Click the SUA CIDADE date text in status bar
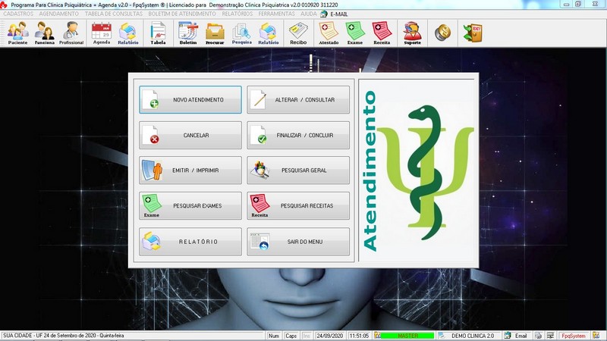The image size is (607, 341). 64,336
